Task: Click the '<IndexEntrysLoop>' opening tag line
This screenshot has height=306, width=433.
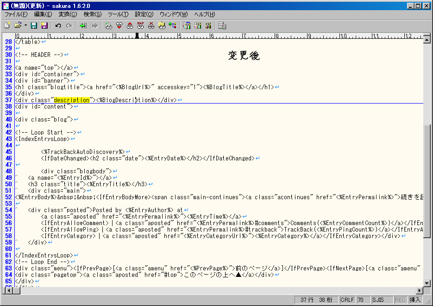Action: (x=42, y=139)
